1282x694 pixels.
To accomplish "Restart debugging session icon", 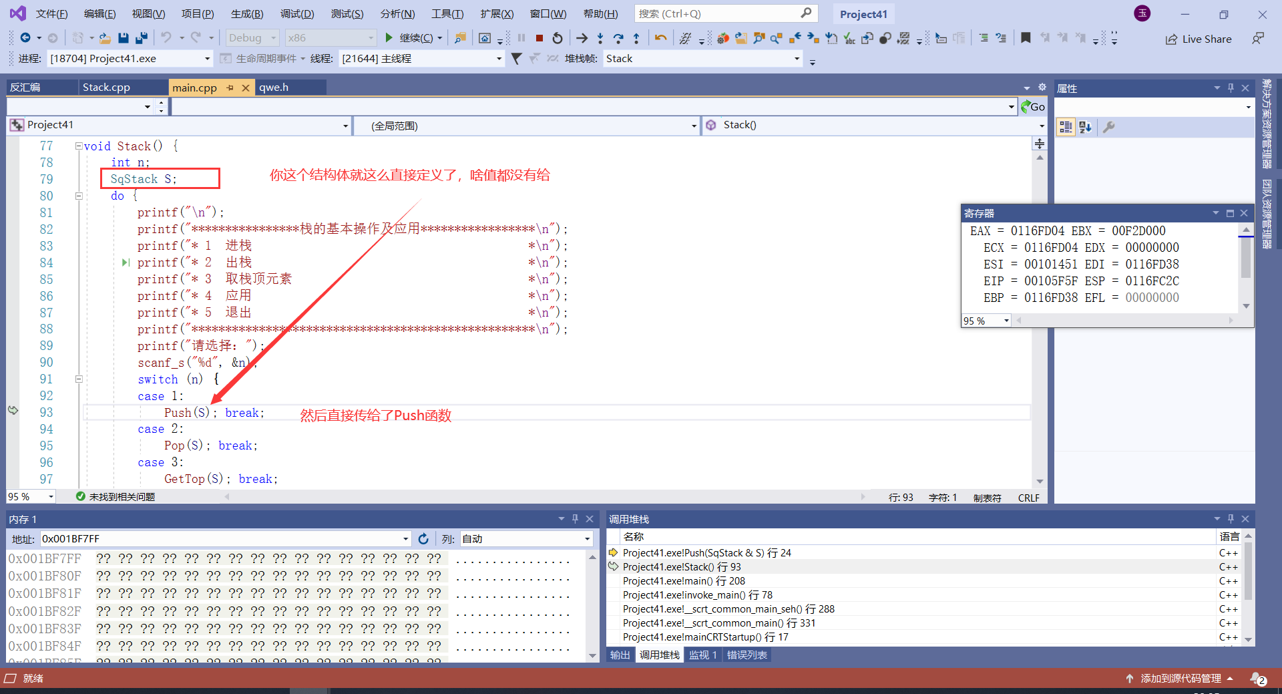I will (x=558, y=38).
